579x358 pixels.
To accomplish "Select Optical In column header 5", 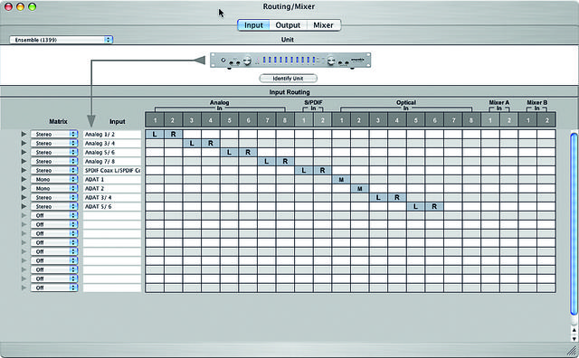I will 416,120.
